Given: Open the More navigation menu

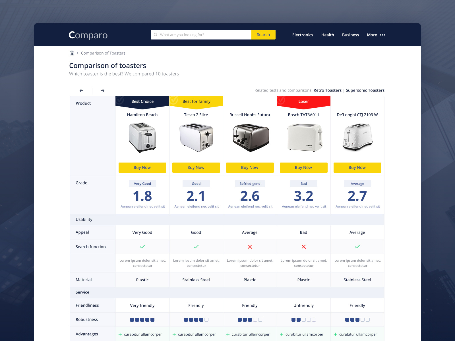Looking at the screenshot, I should [372, 35].
